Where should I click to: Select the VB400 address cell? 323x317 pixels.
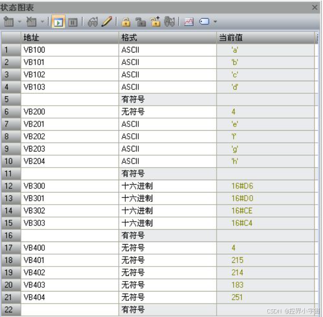[70, 248]
